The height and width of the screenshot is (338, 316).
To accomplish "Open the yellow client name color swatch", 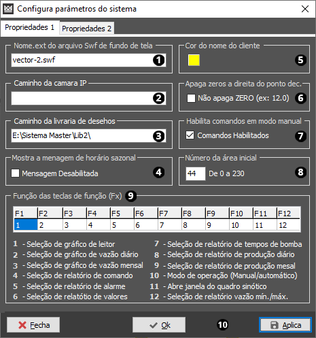I will point(194,60).
